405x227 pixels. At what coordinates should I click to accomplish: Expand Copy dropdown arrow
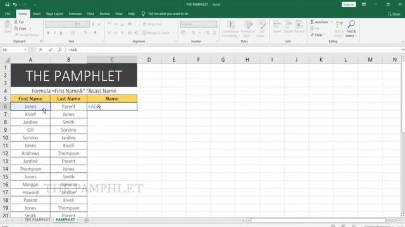coord(30,28)
